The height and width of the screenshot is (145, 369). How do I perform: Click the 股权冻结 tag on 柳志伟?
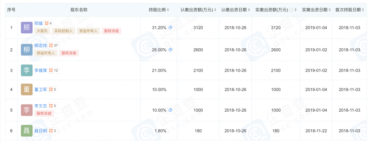69,53
